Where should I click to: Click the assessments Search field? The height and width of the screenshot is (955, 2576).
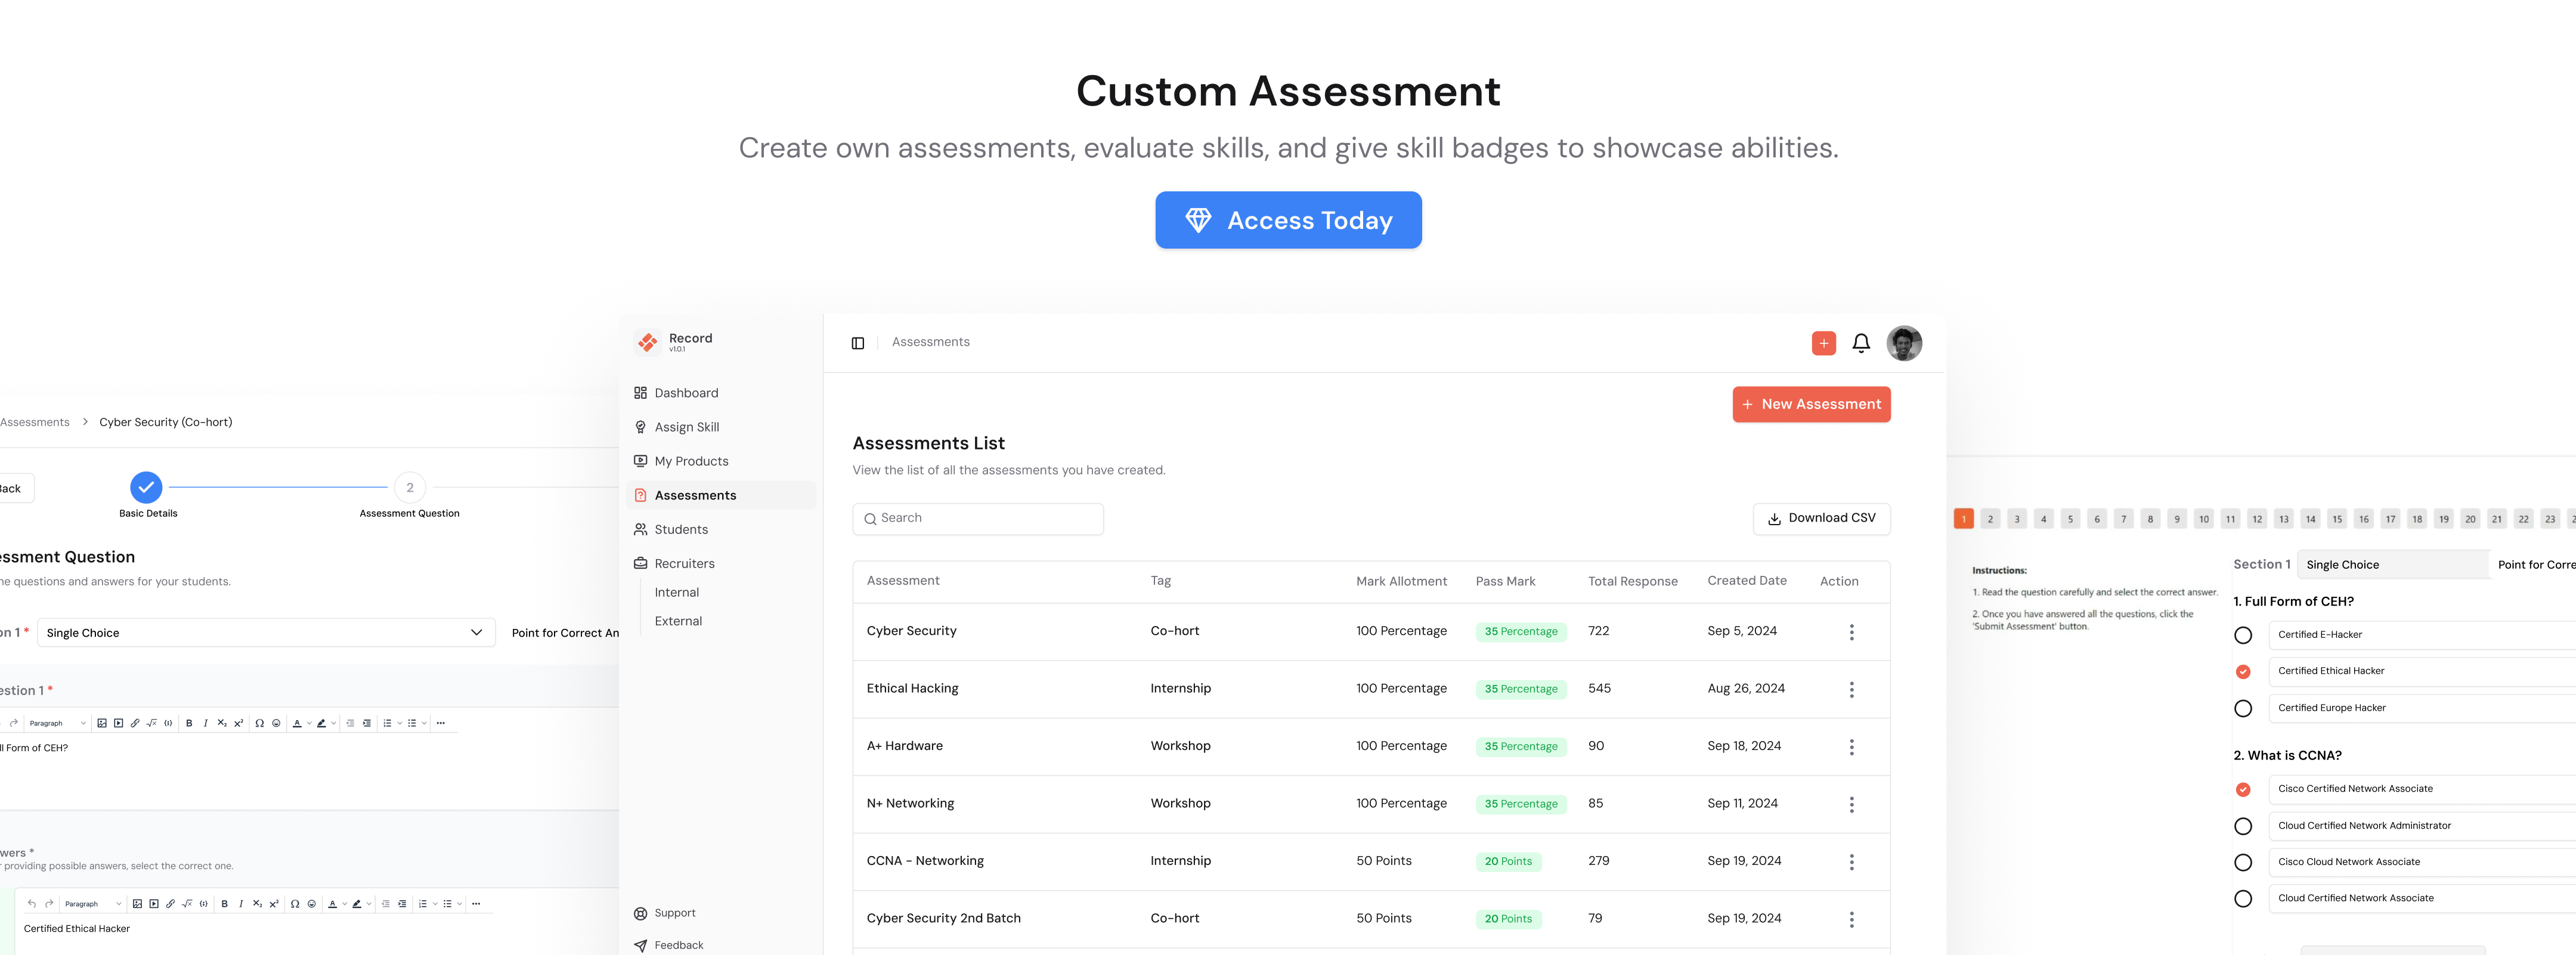tap(977, 518)
